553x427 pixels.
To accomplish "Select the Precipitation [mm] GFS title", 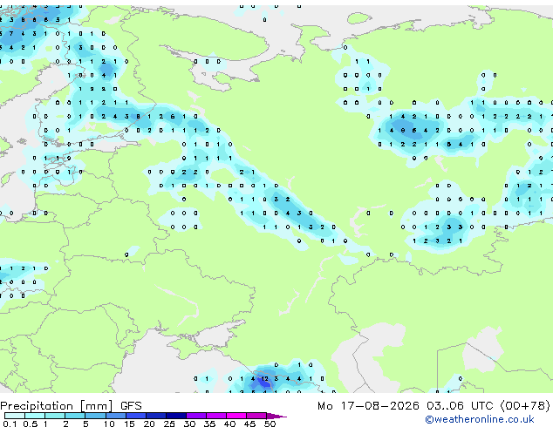I will click(x=71, y=406).
